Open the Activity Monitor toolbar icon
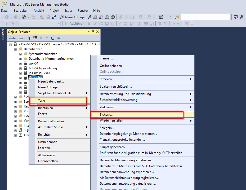This screenshot has width=246, height=190. [x=161, y=17]
